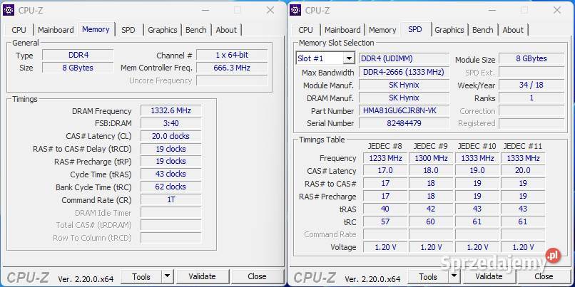The height and width of the screenshot is (287, 575).
Task: Open Tools dropdown arrow in right window
Action: pos(454,276)
